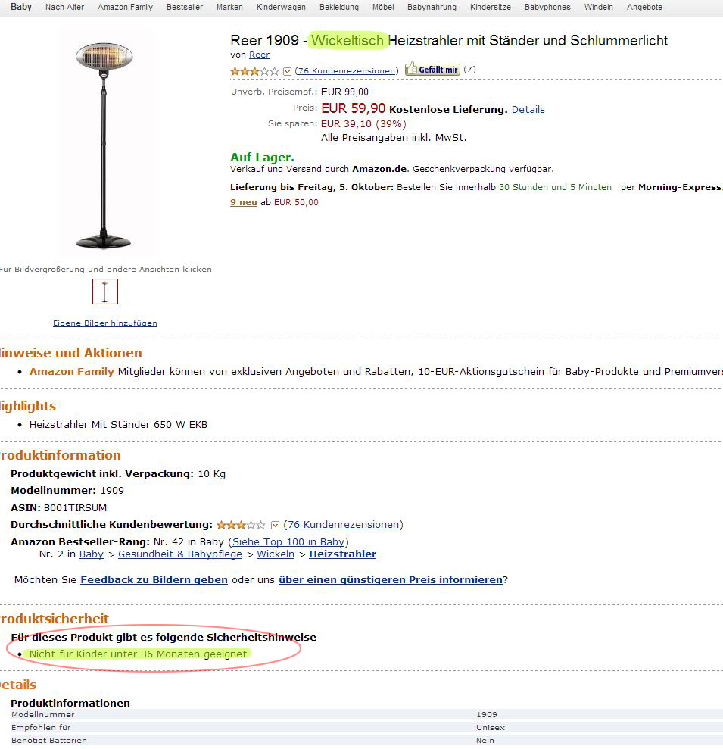723x749 pixels.
Task: Click Feedback zu Bildern geben link
Action: point(154,580)
